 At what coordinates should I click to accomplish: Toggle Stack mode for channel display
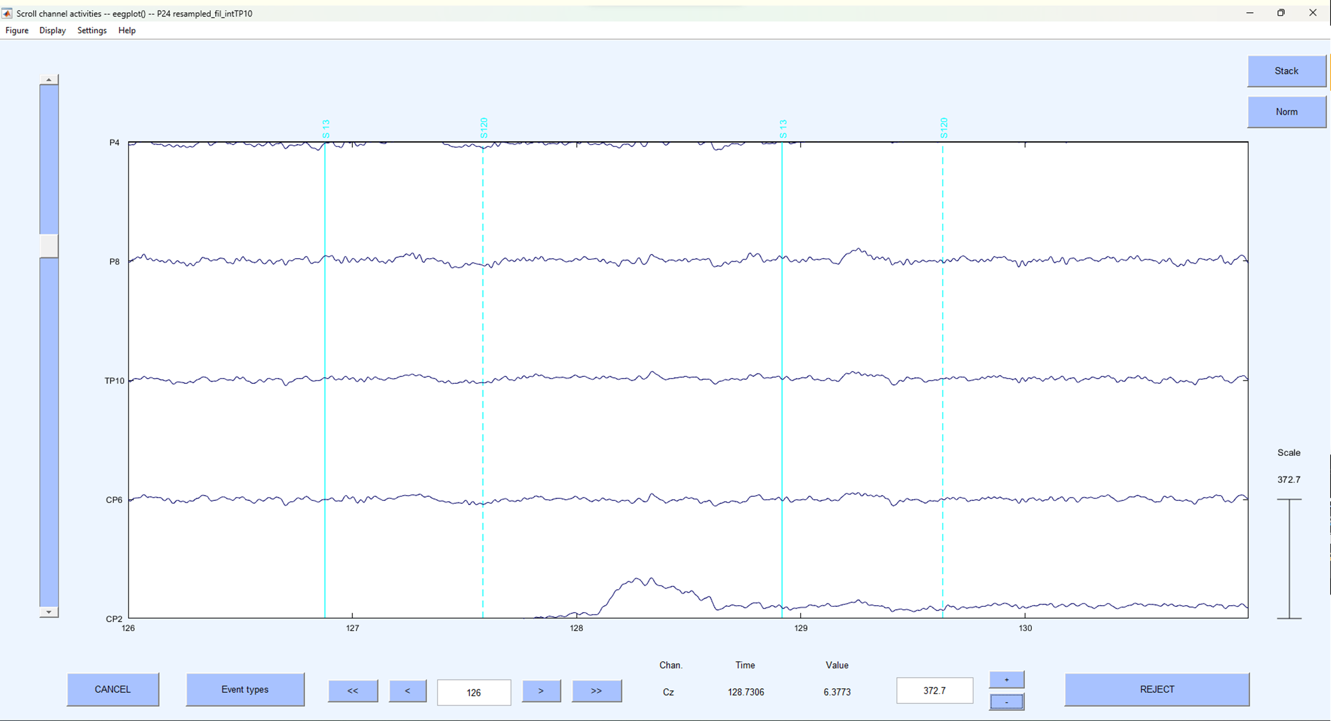1287,71
